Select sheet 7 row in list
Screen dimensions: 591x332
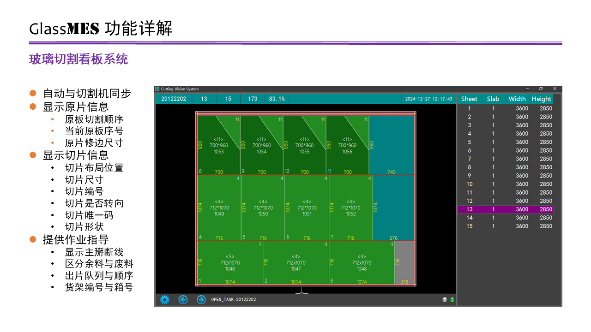pos(505,159)
